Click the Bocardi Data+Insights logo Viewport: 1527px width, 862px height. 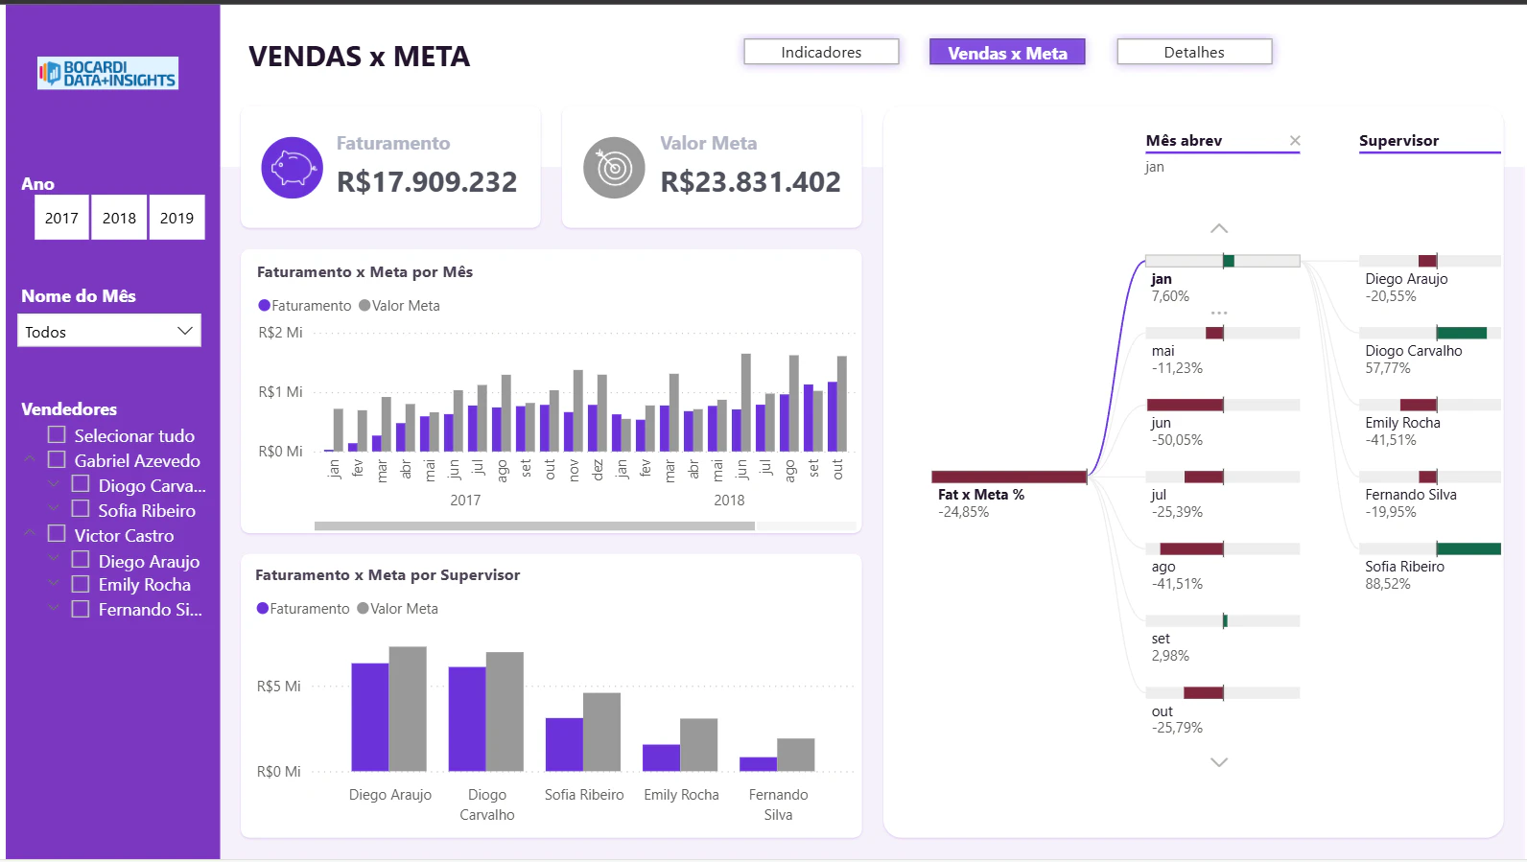(x=107, y=73)
